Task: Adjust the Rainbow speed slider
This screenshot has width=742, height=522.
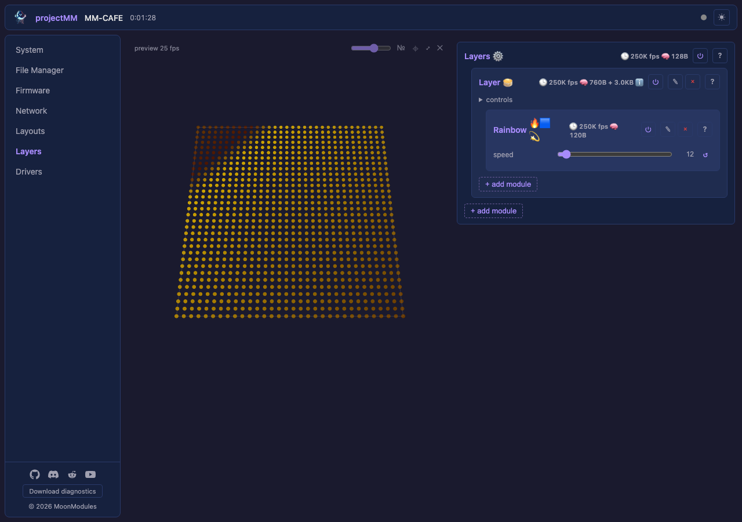Action: click(614, 154)
